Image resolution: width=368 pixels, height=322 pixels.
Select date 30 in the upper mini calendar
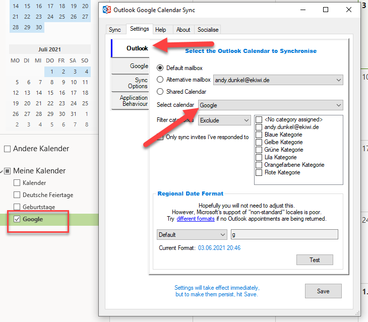tap(39, 27)
